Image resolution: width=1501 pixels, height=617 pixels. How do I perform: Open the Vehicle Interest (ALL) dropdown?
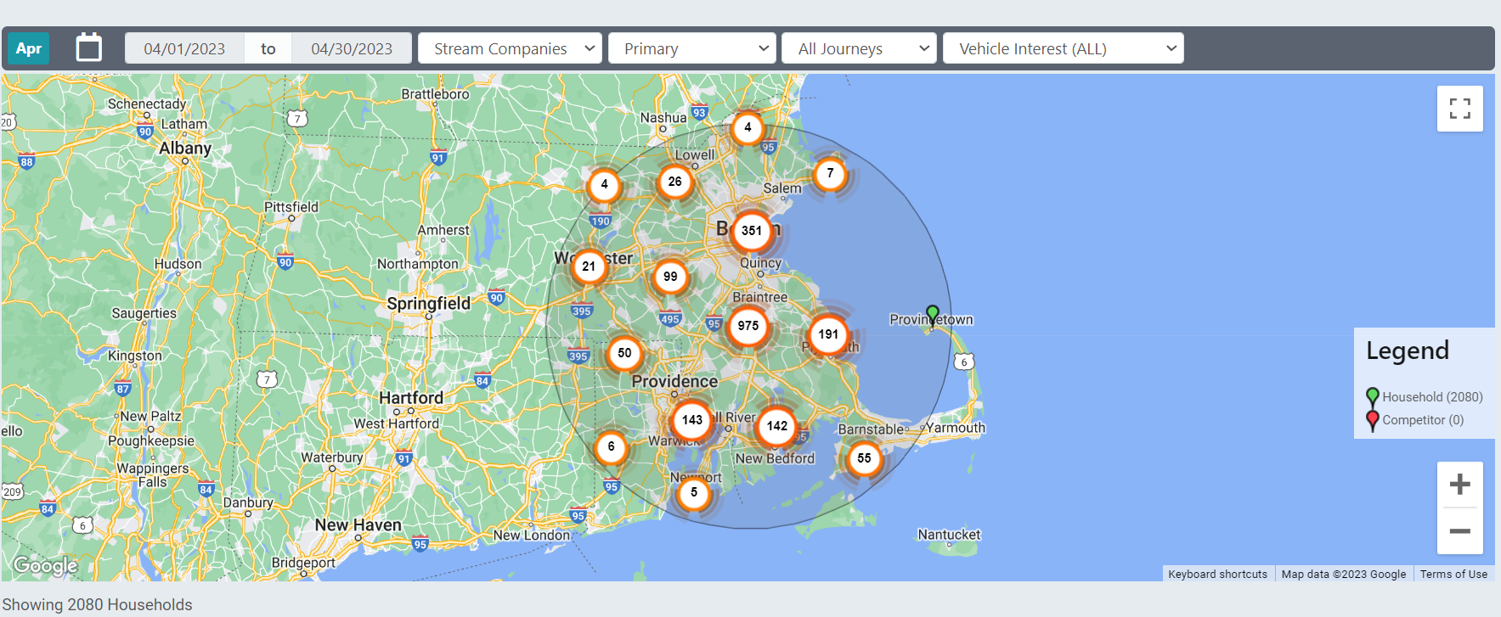[1063, 48]
